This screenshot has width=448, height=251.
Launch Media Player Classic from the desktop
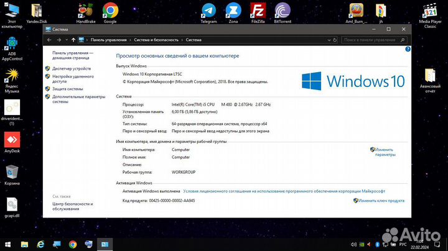[430, 16]
